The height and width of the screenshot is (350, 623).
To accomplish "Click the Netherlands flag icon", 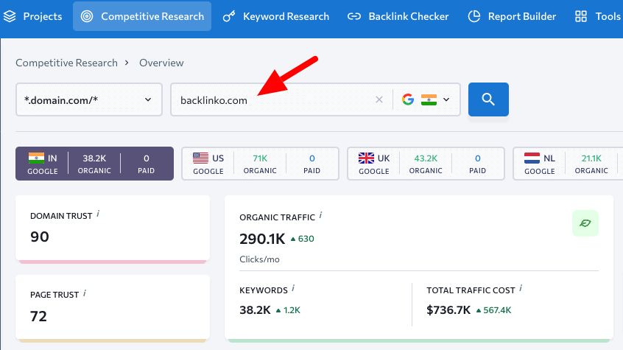I will [532, 158].
